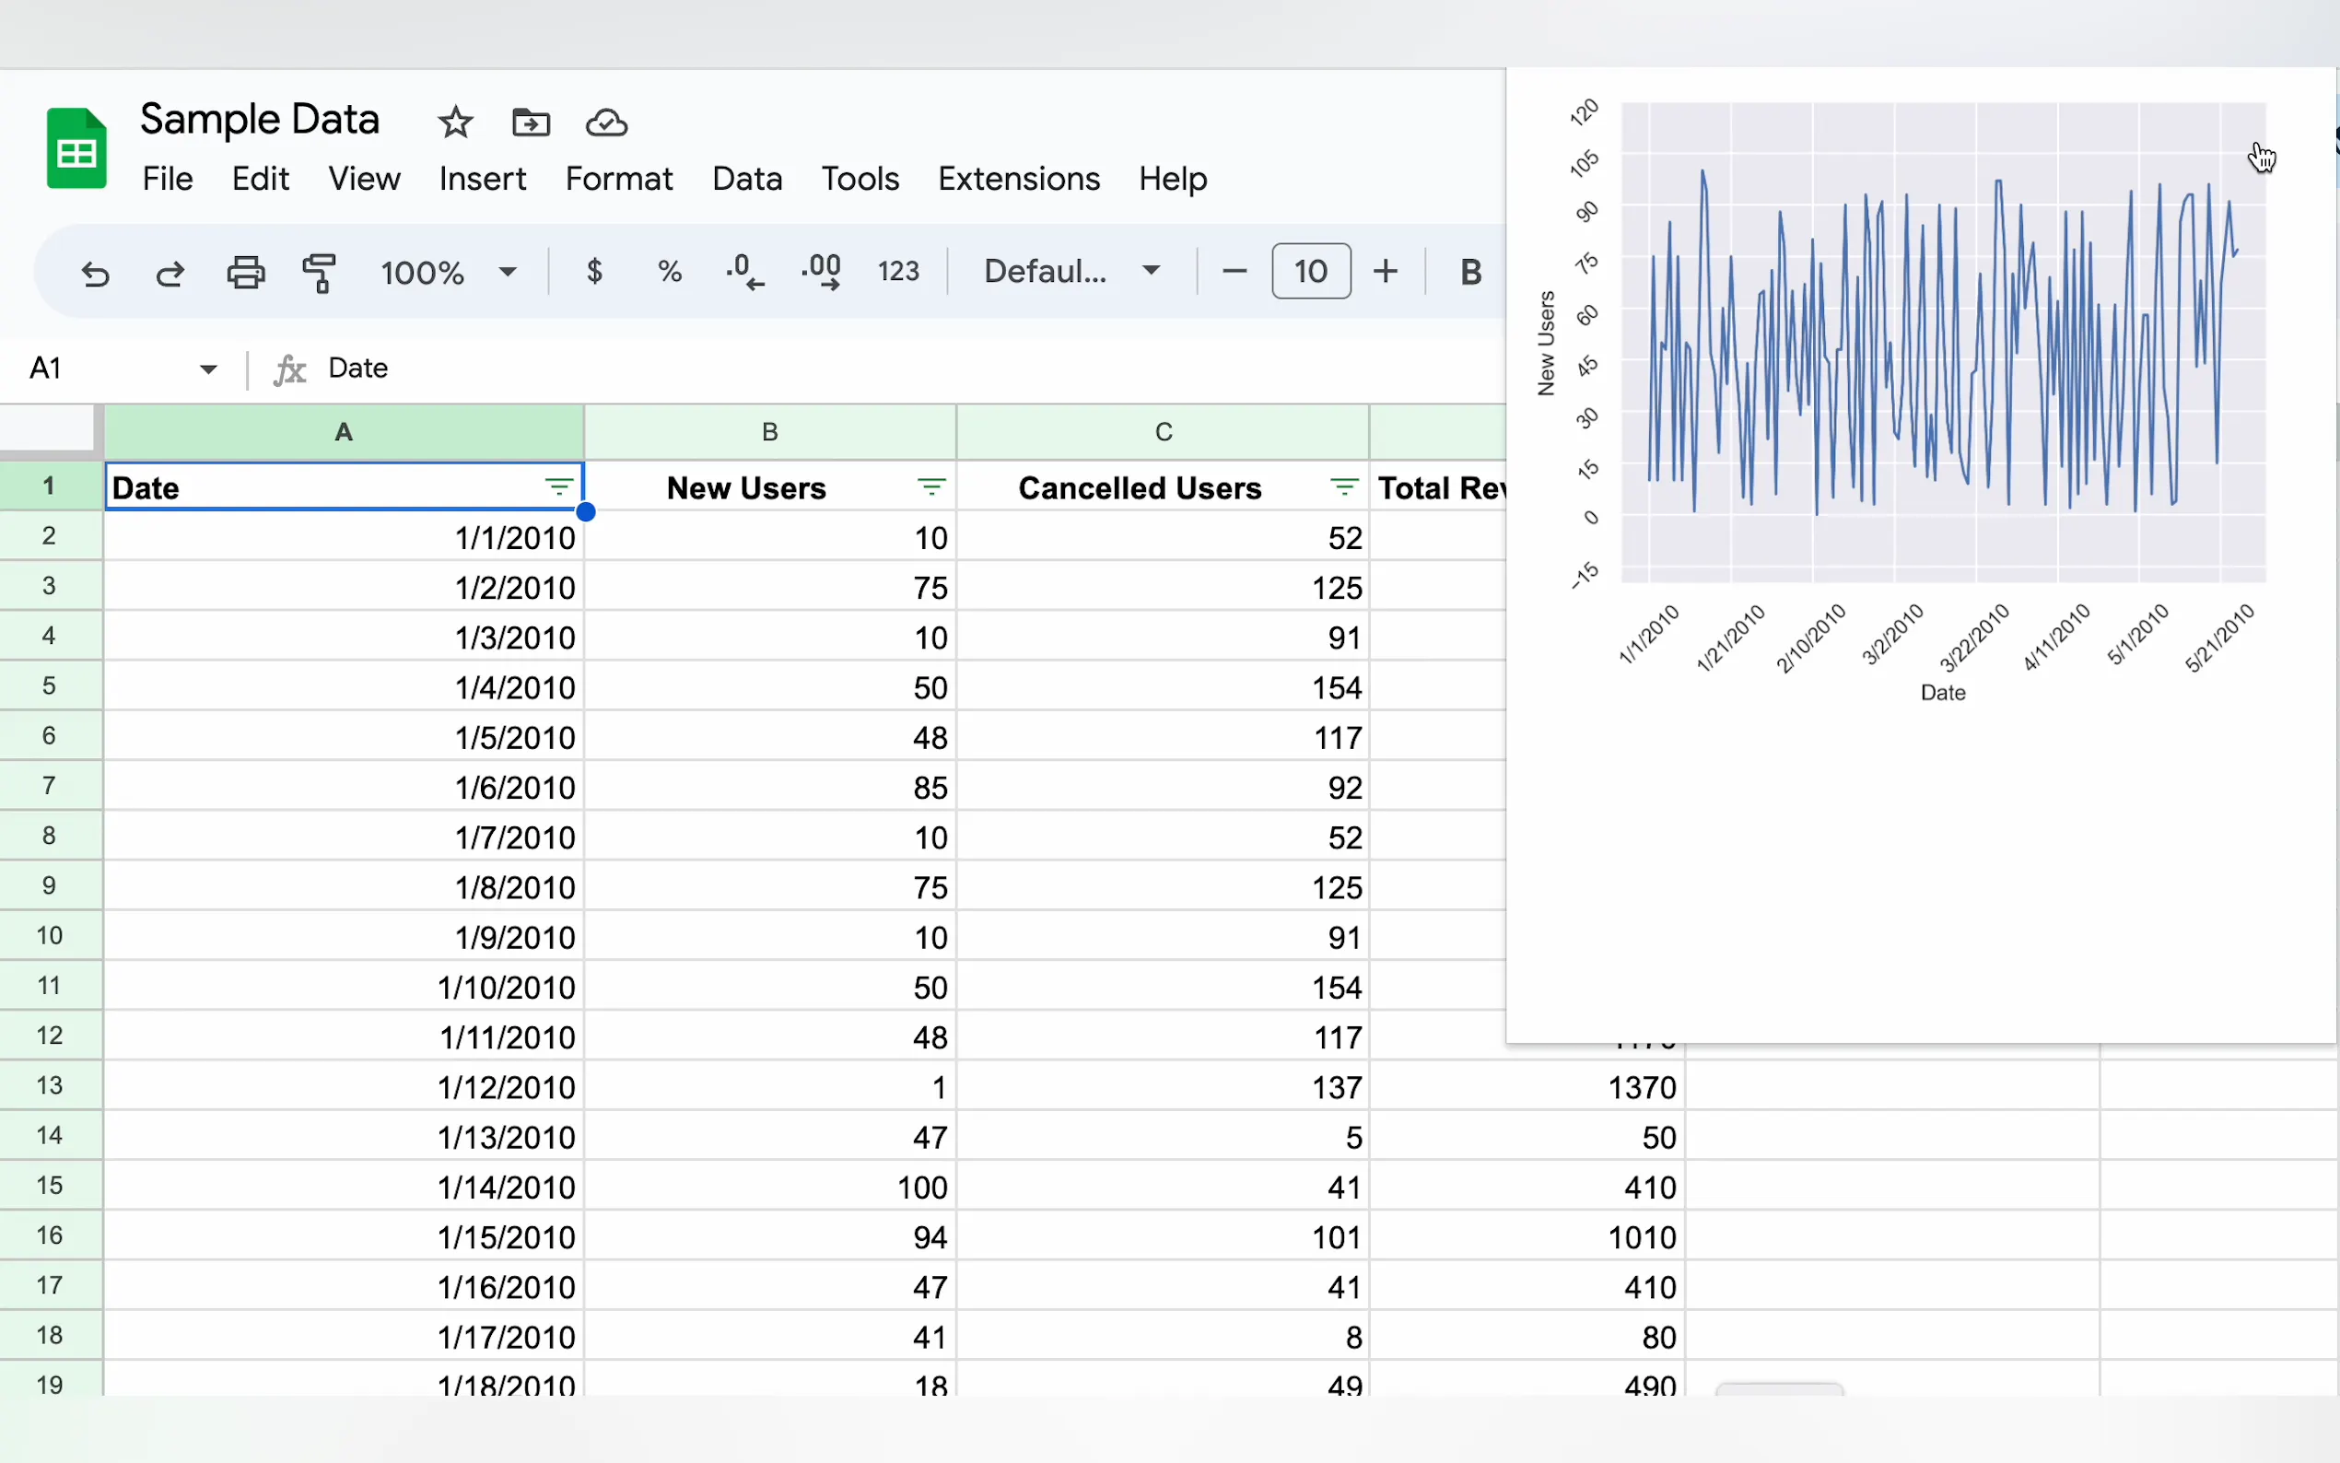Viewport: 2340px width, 1463px height.
Task: Open the Data menu
Action: click(747, 179)
